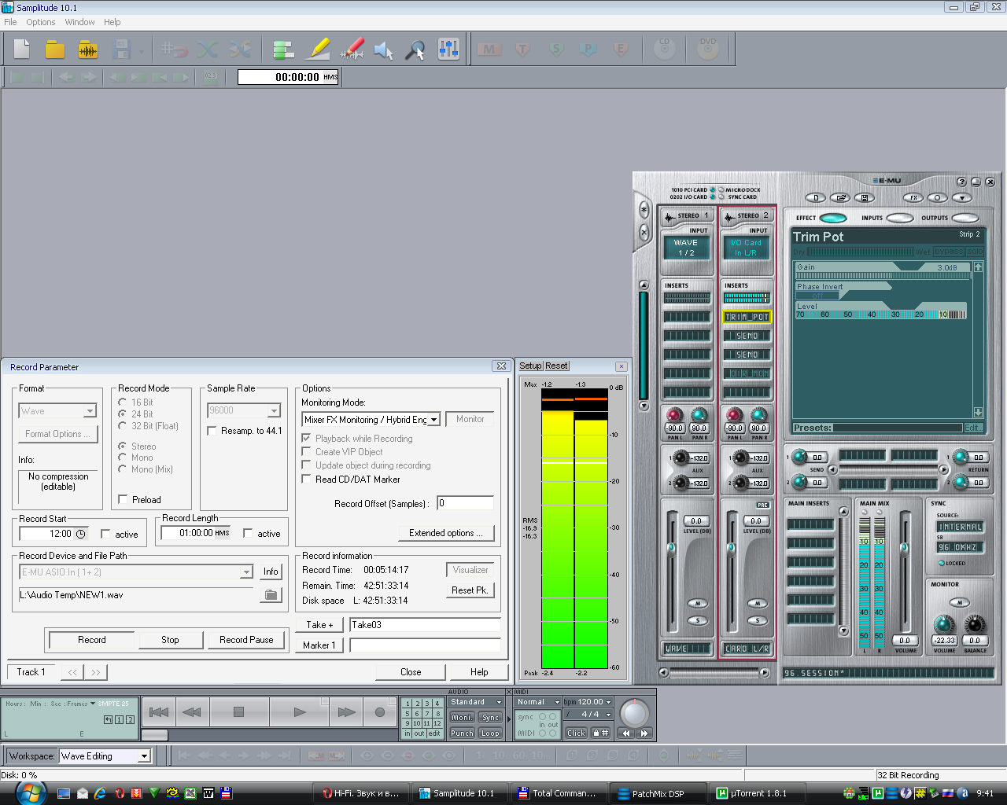Open the E-MU ASIO record device dropdown
The image size is (1007, 805).
pos(246,572)
